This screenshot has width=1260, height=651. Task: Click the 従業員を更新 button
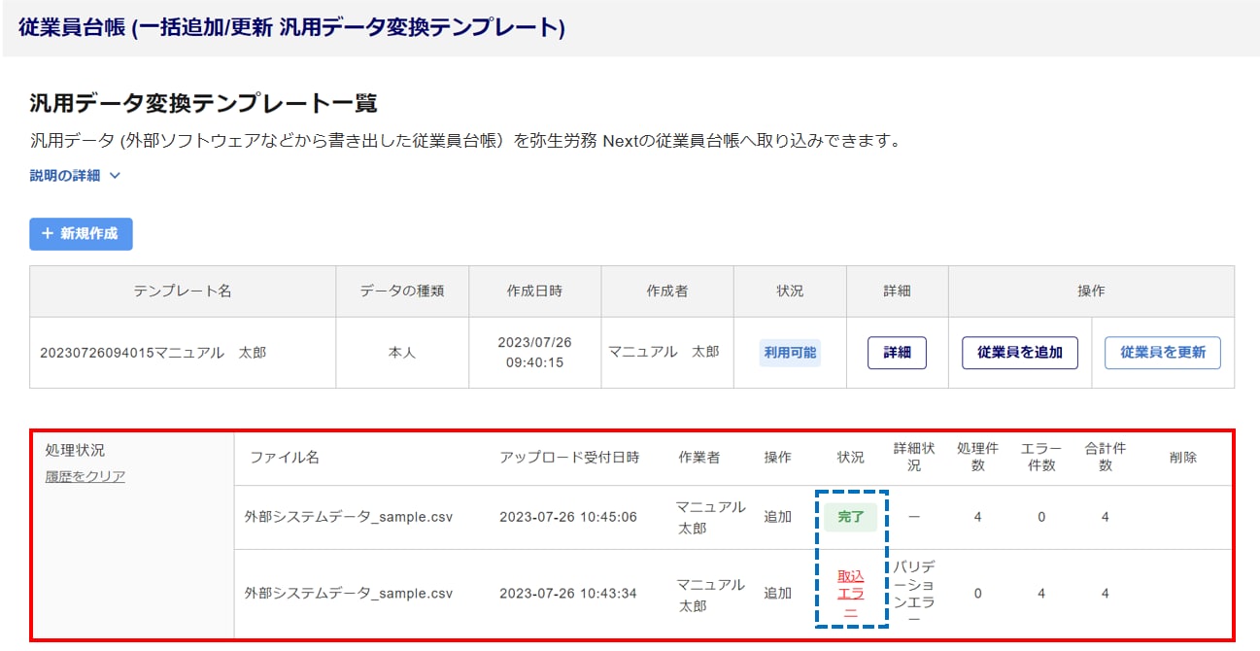[x=1163, y=353]
